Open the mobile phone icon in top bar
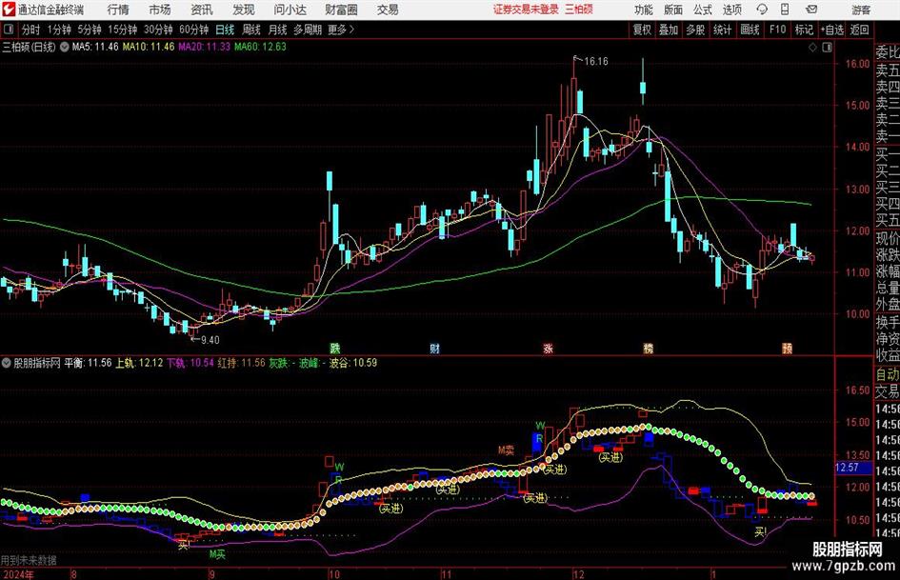Image resolution: width=900 pixels, height=580 pixels. coord(785,10)
